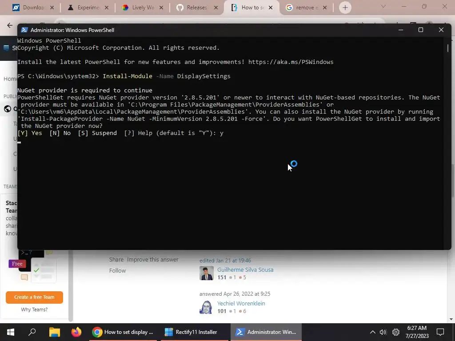This screenshot has height=341, width=455.
Task: Restore down the Chrome browser window
Action: [x=424, y=6]
